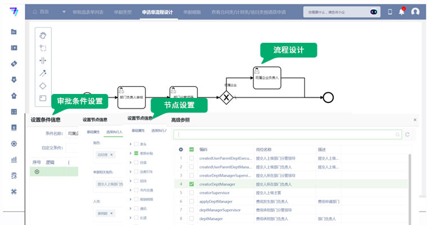Open the notification bell
The width and height of the screenshot is (427, 225).
click(x=402, y=11)
